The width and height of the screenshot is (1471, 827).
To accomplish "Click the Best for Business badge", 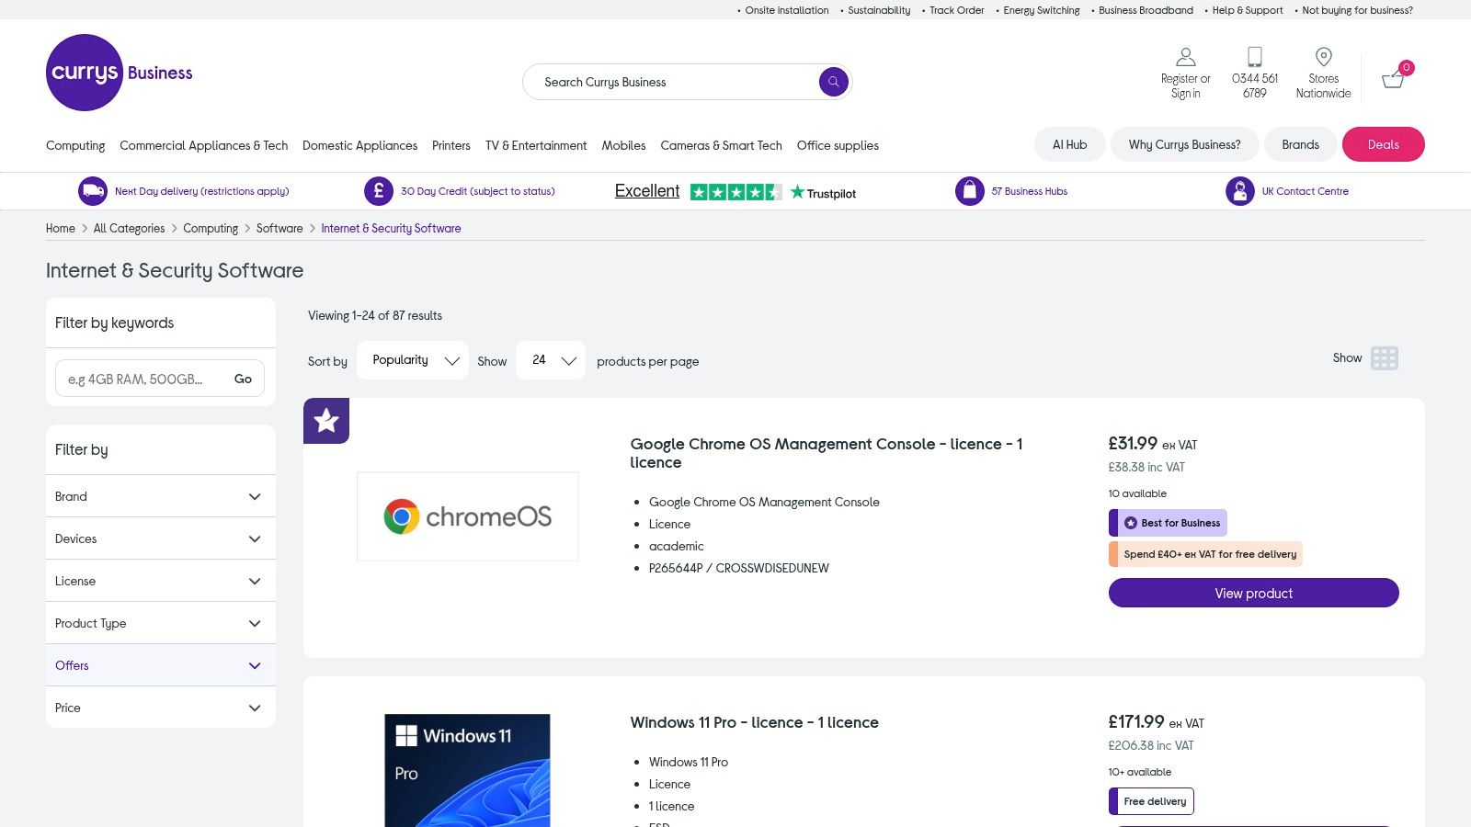I will pyautogui.click(x=1169, y=523).
